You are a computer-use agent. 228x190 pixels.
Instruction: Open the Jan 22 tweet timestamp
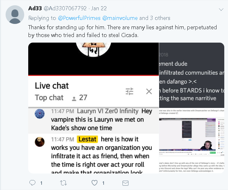pyautogui.click(x=99, y=8)
